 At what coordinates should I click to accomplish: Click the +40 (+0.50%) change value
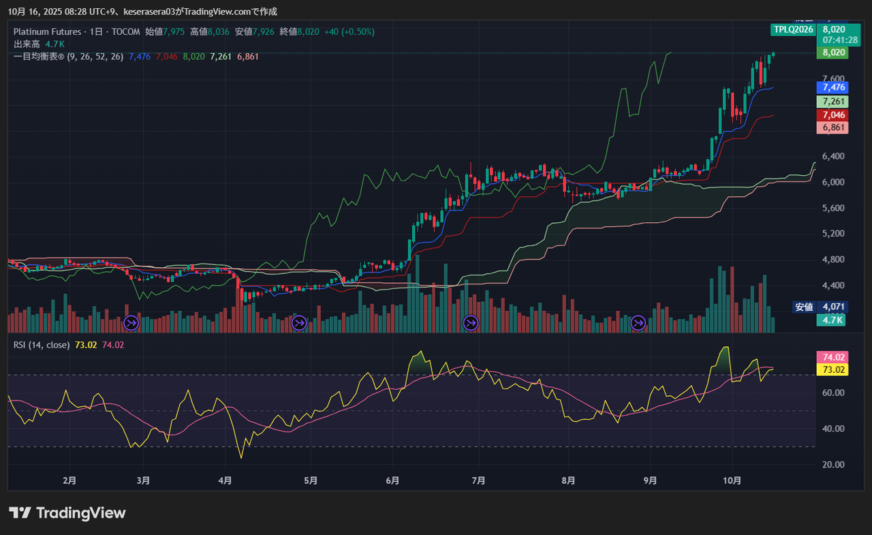pyautogui.click(x=349, y=31)
